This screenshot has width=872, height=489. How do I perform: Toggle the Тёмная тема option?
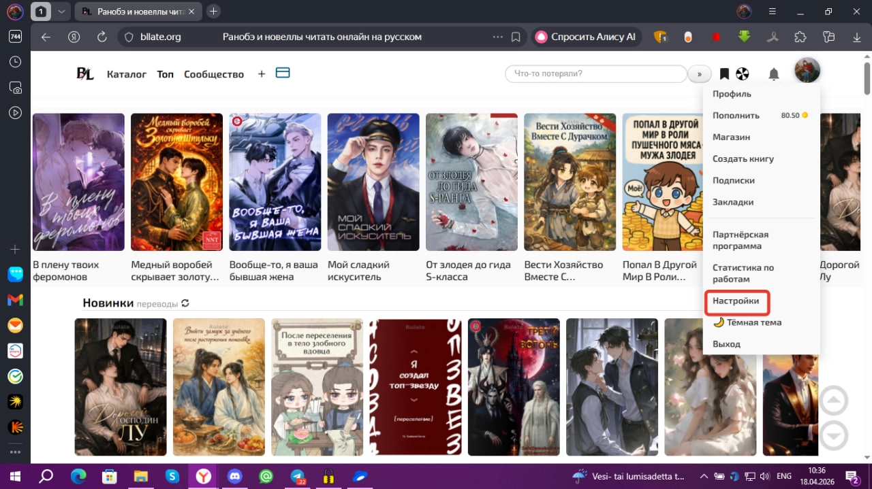pyautogui.click(x=747, y=322)
